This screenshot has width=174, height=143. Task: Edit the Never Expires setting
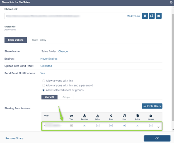pyautogui.click(x=49, y=59)
